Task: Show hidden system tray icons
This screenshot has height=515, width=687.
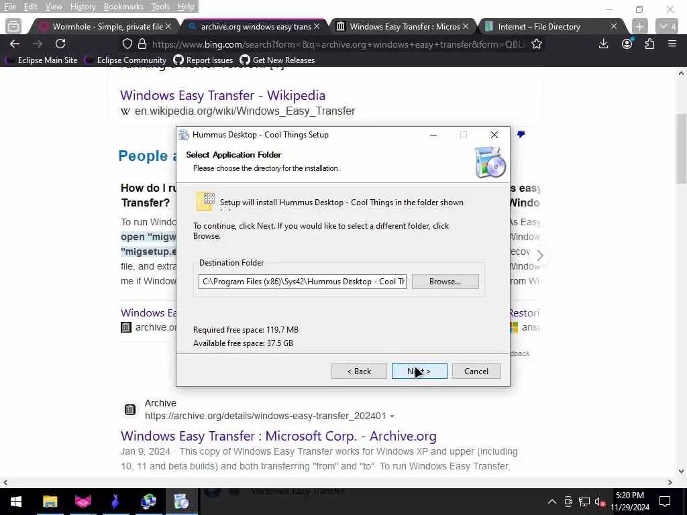Action: pos(552,502)
